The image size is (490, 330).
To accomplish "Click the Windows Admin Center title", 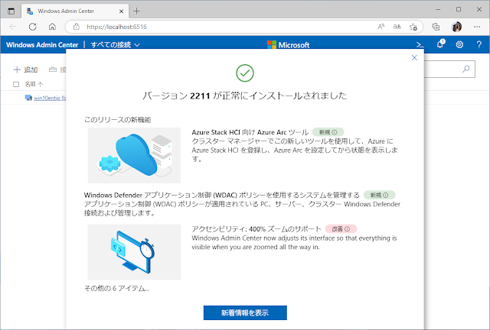I will coord(42,45).
